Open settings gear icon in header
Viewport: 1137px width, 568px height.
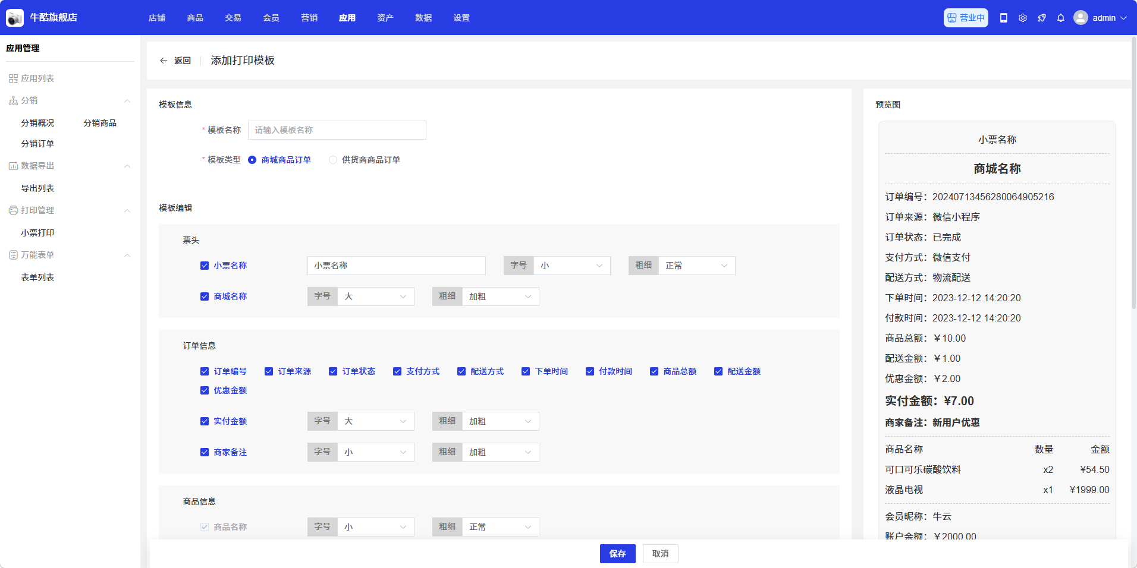[1023, 18]
